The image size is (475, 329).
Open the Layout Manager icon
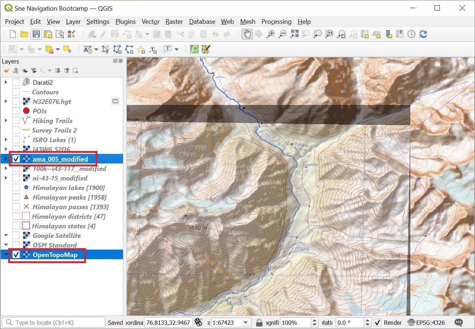(x=60, y=34)
